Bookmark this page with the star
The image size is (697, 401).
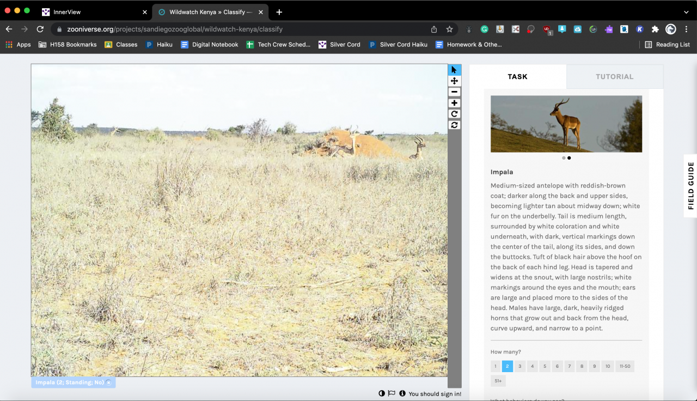[x=449, y=29]
